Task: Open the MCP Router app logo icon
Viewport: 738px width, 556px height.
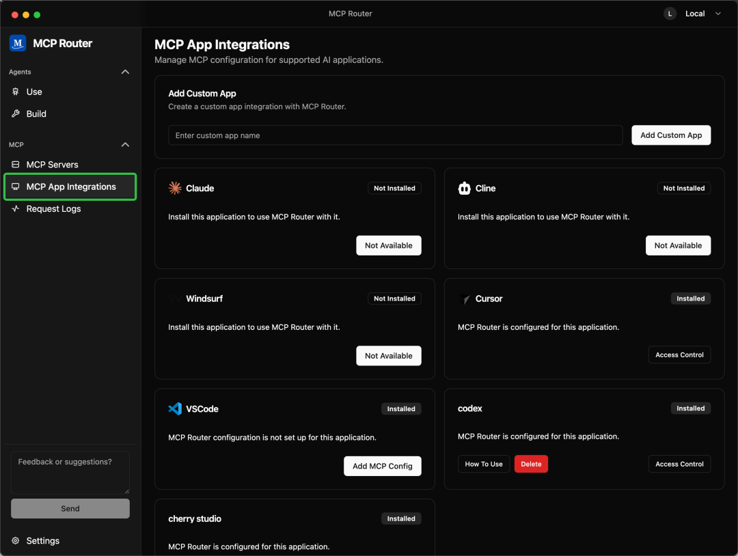Action: click(17, 43)
